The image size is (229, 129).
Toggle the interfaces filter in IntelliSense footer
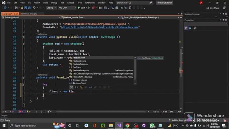click(x=91, y=87)
